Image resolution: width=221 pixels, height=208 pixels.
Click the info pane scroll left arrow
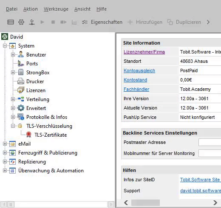coord(126,202)
